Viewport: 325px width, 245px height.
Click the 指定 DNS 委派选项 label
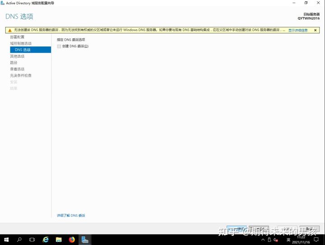71,40
